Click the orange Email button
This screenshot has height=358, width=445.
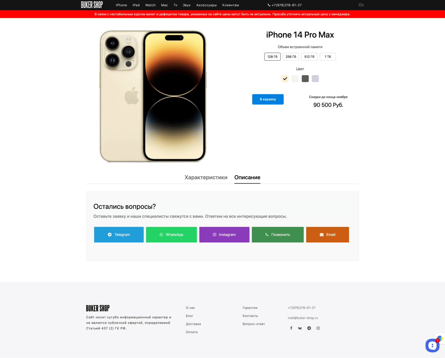[327, 235]
